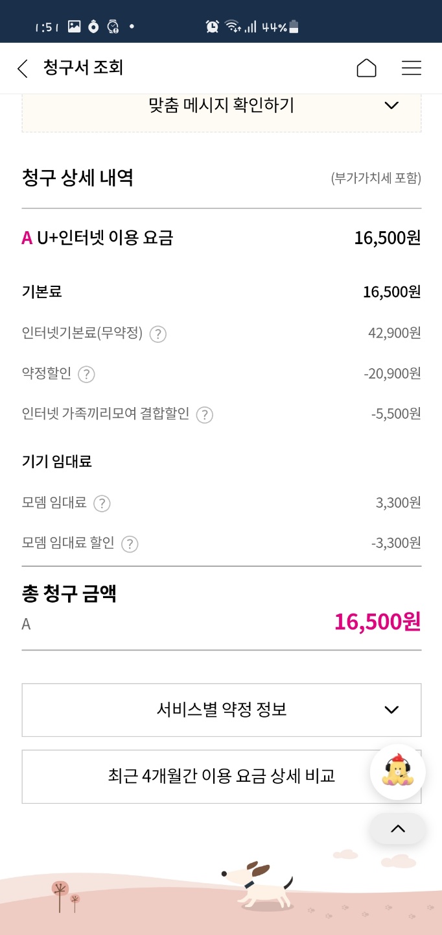Open the chatbot mascot assistant
Screen dimensions: 442x935
point(397,771)
